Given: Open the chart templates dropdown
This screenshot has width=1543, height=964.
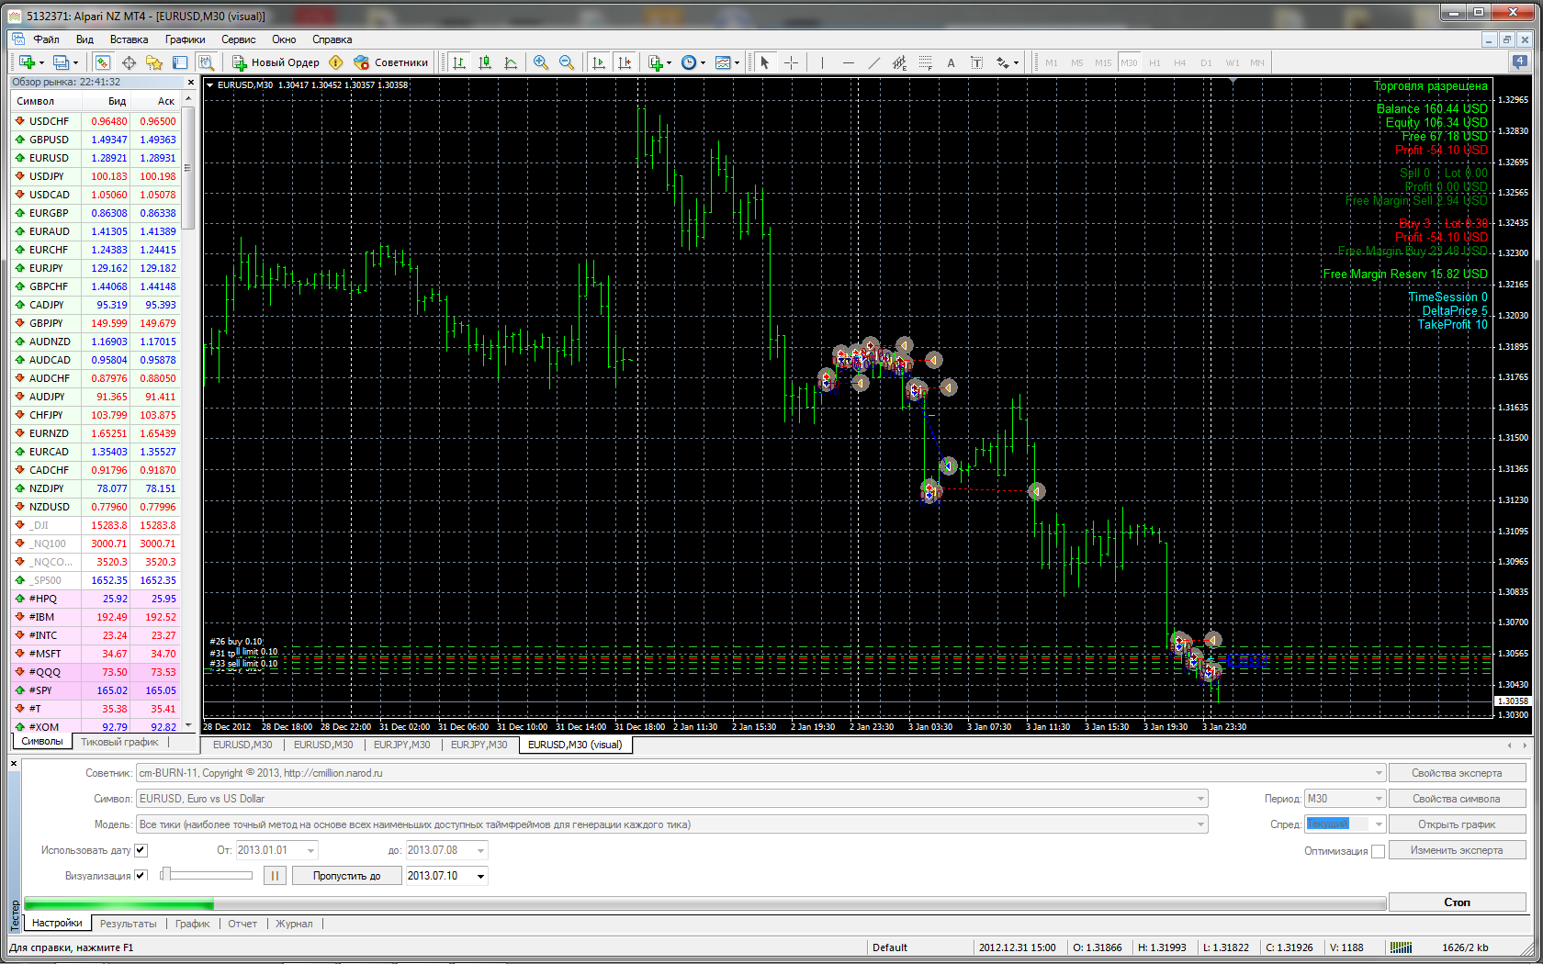Looking at the screenshot, I should click(x=727, y=62).
